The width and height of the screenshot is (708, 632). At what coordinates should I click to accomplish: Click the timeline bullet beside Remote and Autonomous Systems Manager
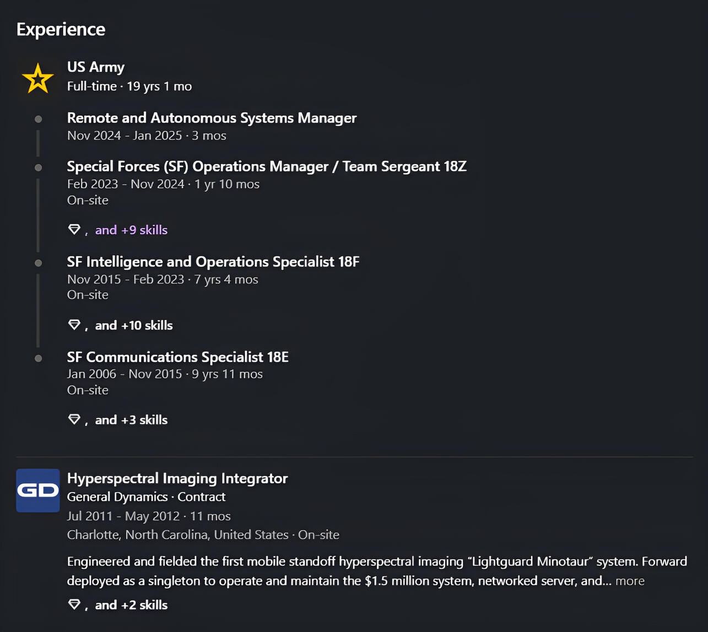pos(38,119)
